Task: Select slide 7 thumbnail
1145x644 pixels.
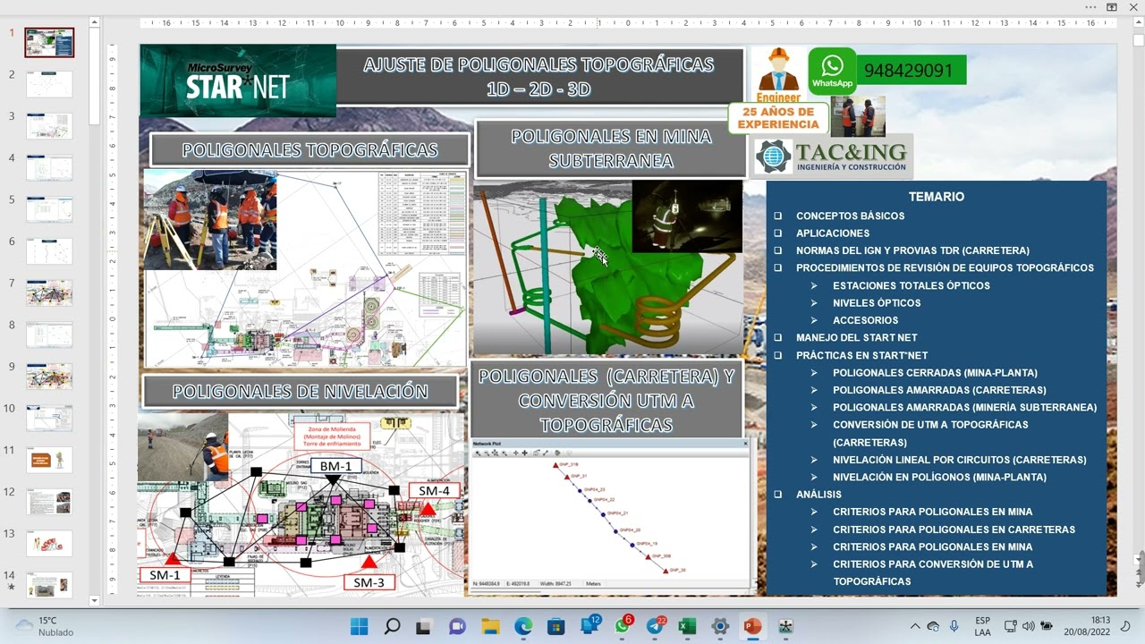Action: [x=49, y=292]
